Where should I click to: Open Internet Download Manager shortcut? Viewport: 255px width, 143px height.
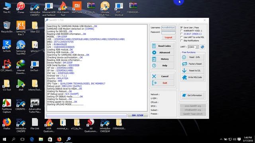coord(21,67)
